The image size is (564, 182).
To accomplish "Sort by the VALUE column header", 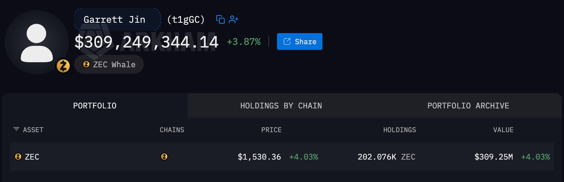I will (x=503, y=130).
